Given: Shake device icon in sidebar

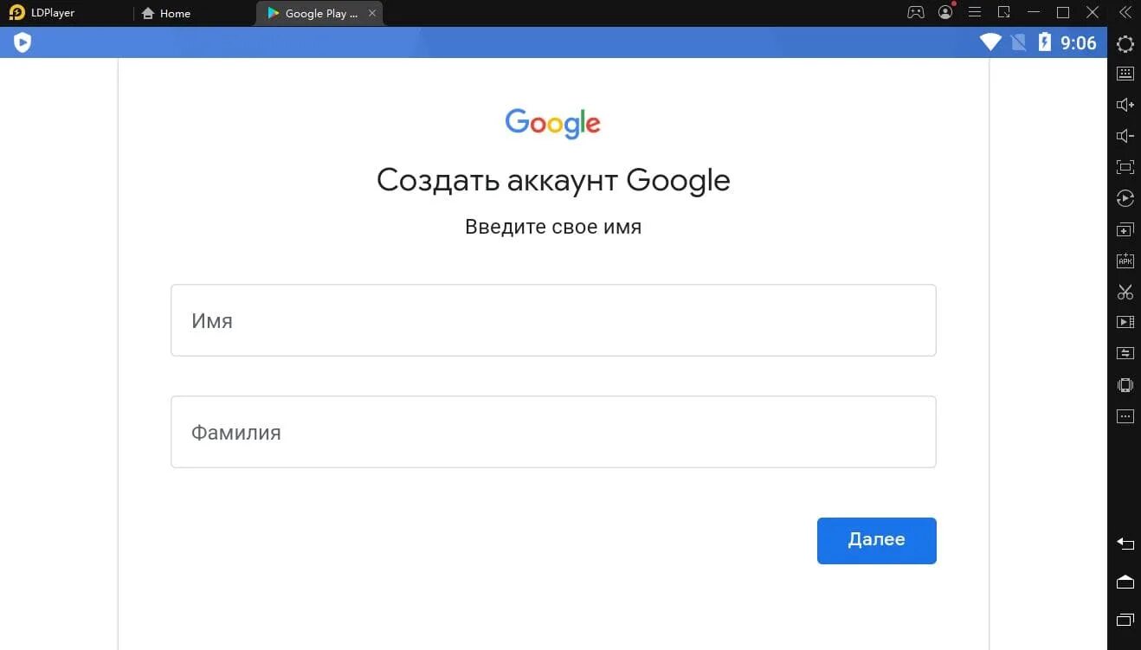Looking at the screenshot, I should pos(1125,385).
